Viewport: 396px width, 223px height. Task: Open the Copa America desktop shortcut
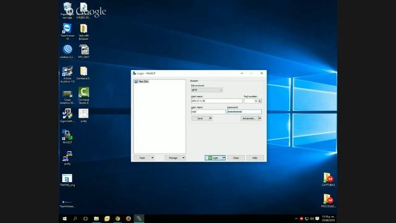[67, 97]
